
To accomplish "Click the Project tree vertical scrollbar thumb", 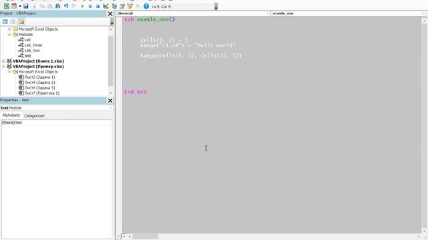I will [x=110, y=61].
